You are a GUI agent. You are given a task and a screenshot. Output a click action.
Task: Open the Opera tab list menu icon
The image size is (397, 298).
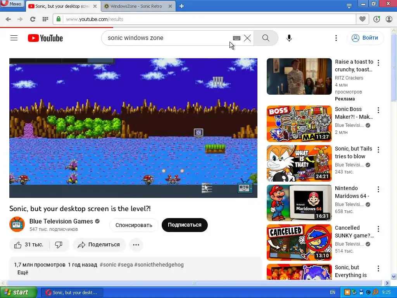[x=349, y=6]
